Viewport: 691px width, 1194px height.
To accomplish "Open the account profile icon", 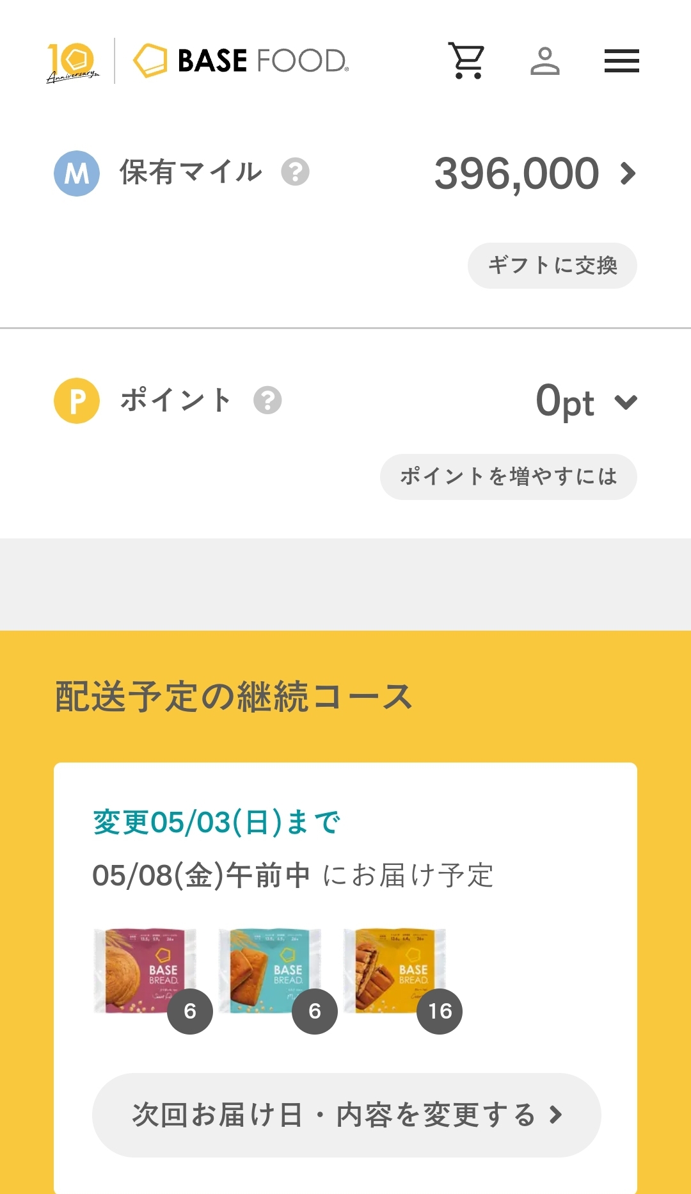I will tap(545, 61).
